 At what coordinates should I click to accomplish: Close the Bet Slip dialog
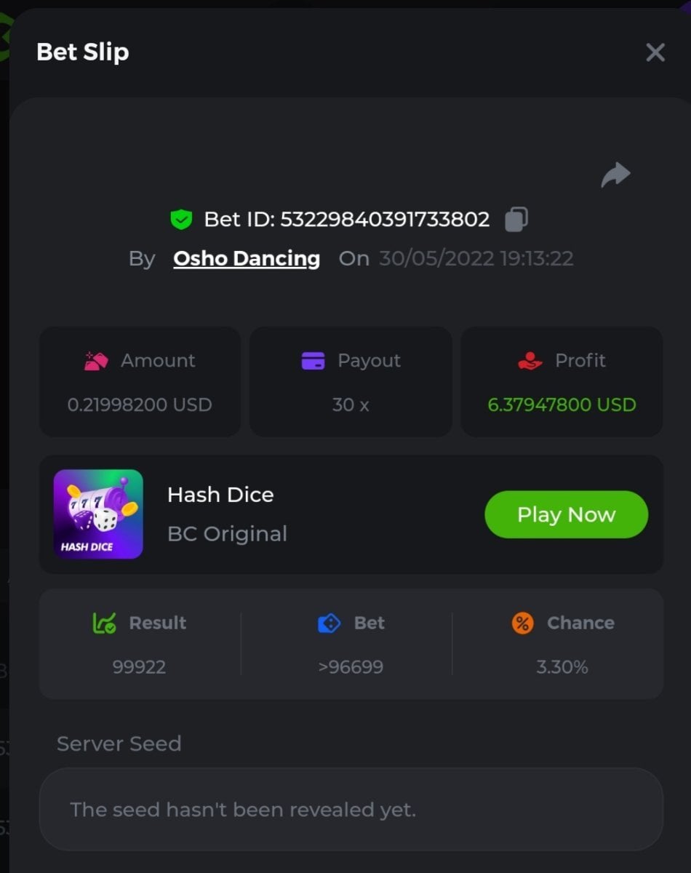[x=655, y=52]
